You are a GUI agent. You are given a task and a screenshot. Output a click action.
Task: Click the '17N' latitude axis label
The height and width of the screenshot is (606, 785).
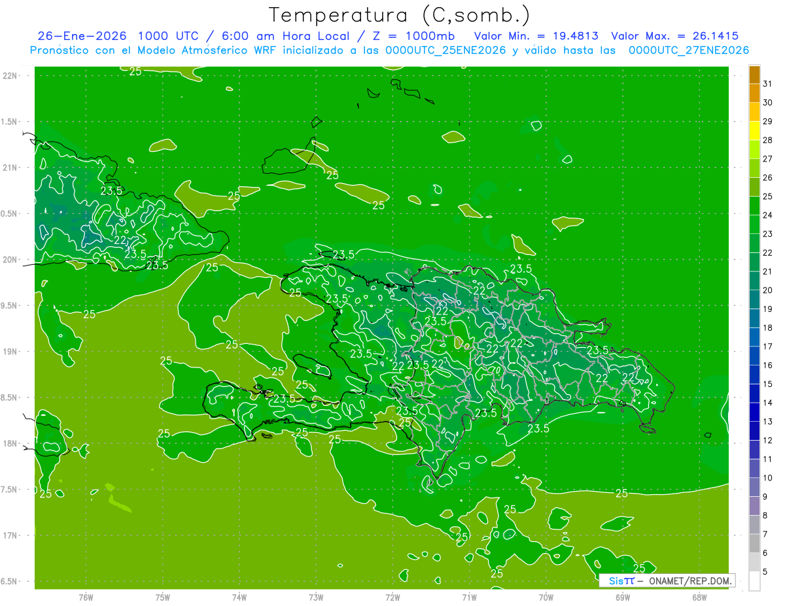[x=10, y=535]
